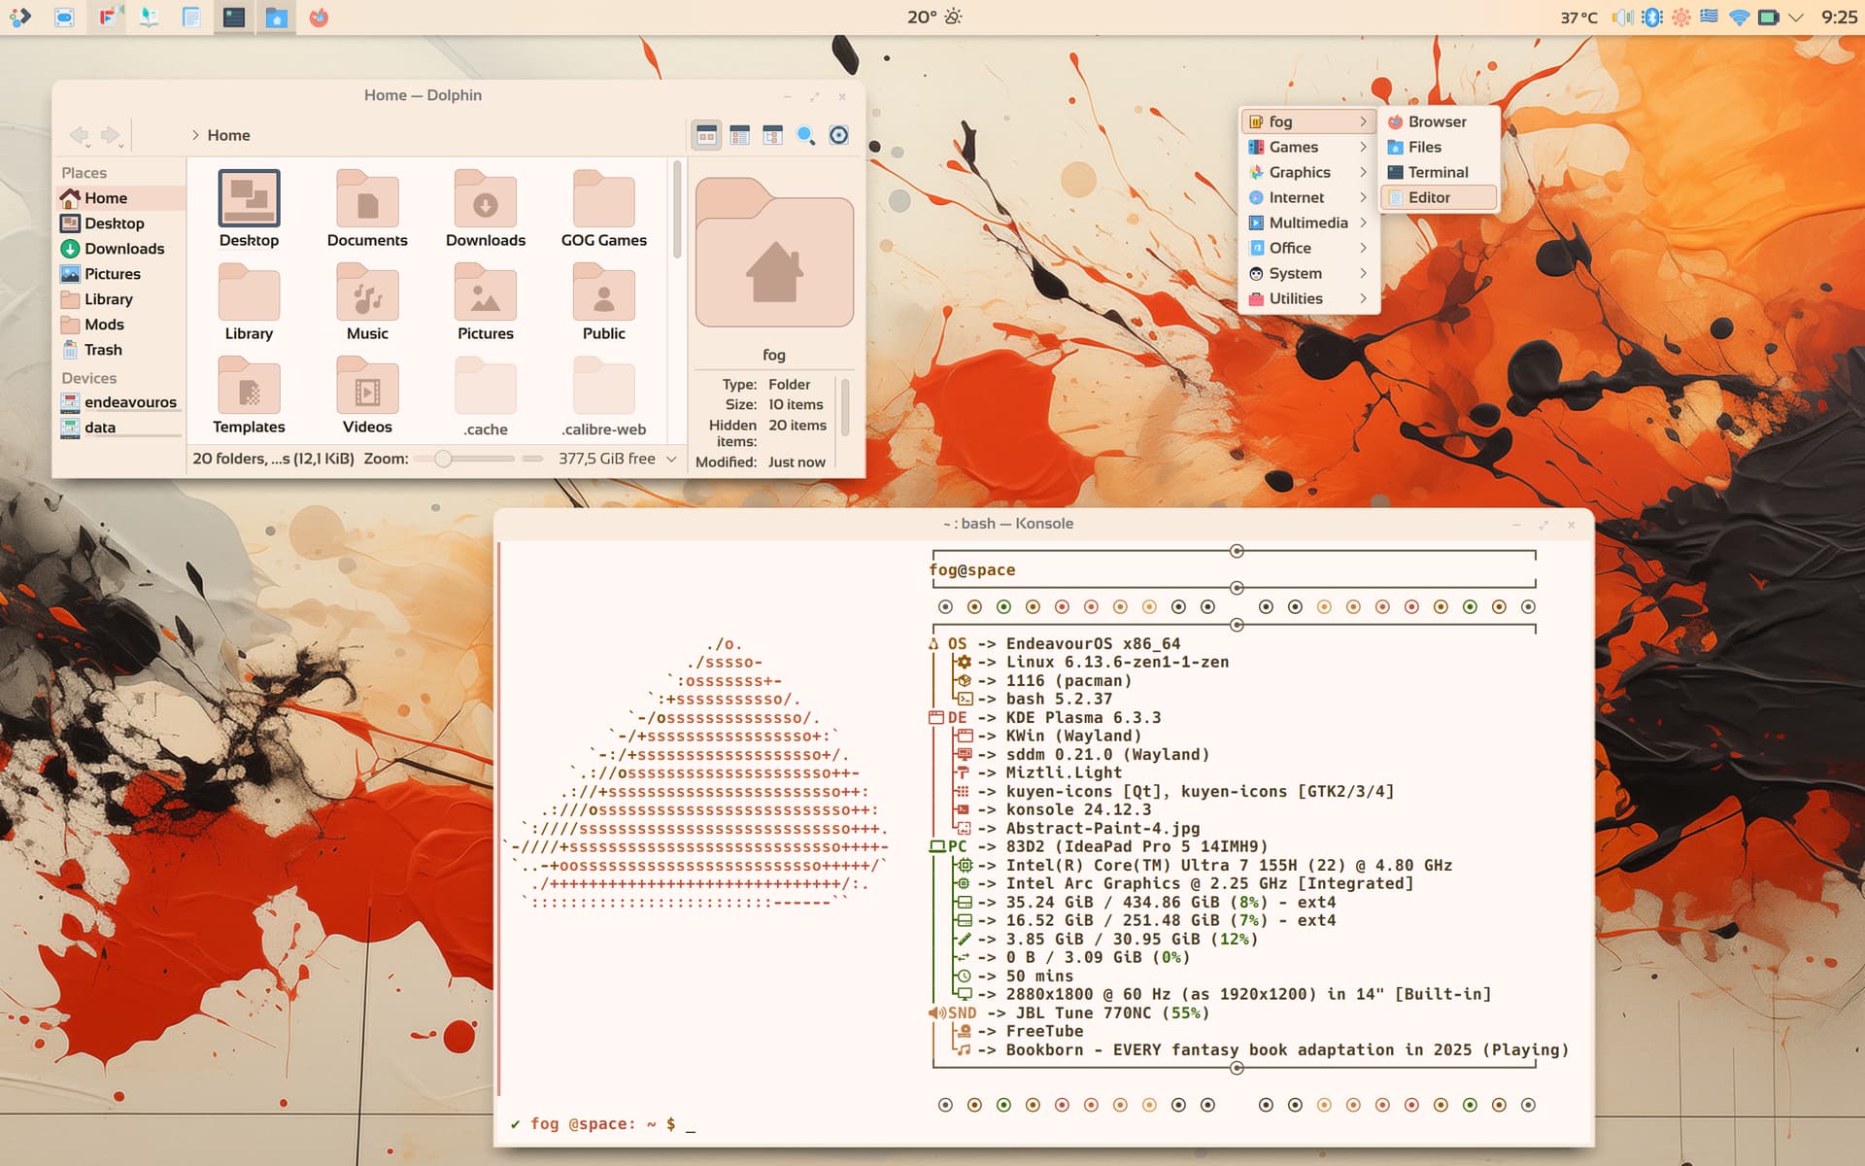The image size is (1865, 1166).
Task: Click the information panel scrollbar
Action: click(845, 406)
